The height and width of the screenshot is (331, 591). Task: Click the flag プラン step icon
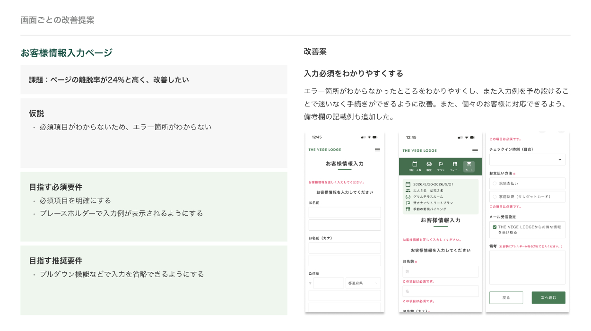point(441,165)
